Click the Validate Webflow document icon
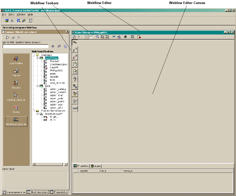This screenshot has width=236, height=196. [139, 37]
